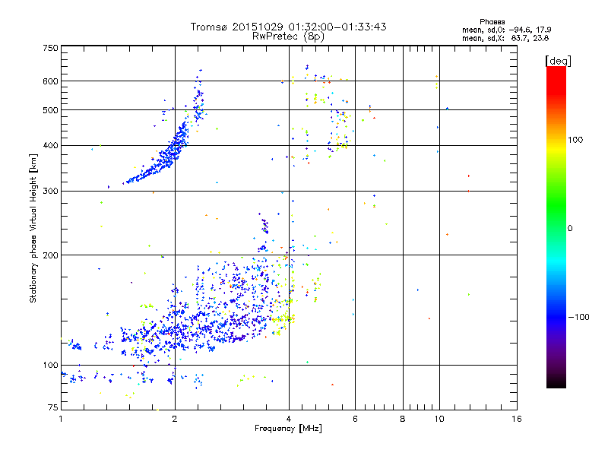
Task: Click the y-axis tick label "300"
Action: [50, 192]
